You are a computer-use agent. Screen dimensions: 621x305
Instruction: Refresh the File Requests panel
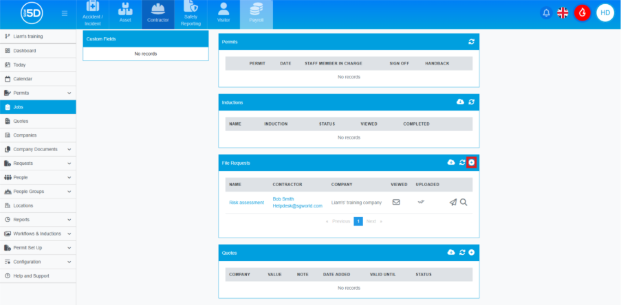pyautogui.click(x=462, y=163)
